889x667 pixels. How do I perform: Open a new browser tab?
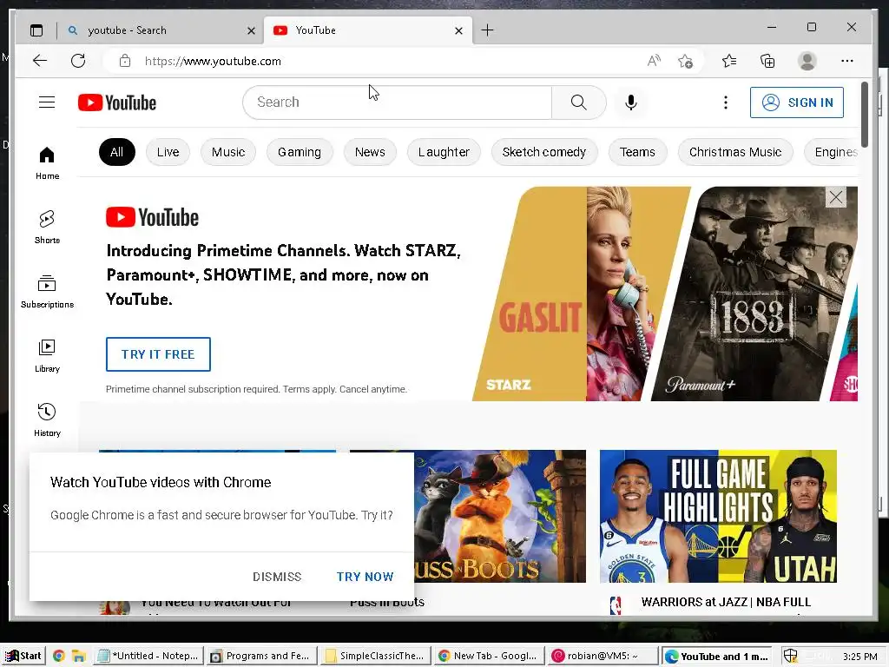pos(487,30)
